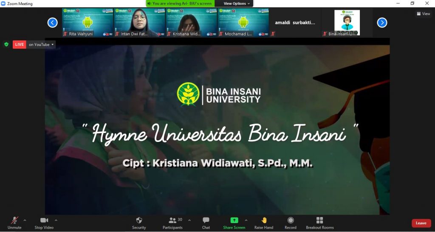
Task: Select Mochamad L... video thumbnail
Action: coord(243,23)
